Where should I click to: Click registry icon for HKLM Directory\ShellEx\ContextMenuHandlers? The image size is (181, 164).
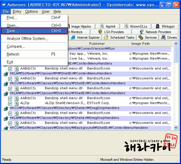point(6,94)
